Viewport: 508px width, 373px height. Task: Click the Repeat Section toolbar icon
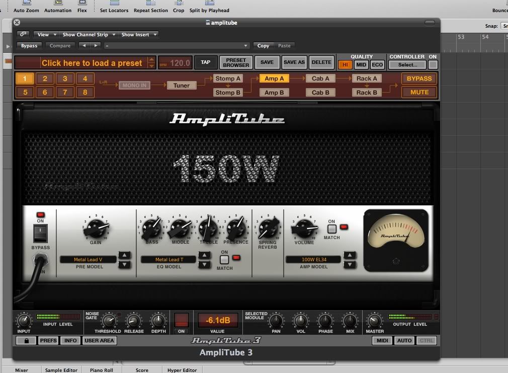pos(151,3)
